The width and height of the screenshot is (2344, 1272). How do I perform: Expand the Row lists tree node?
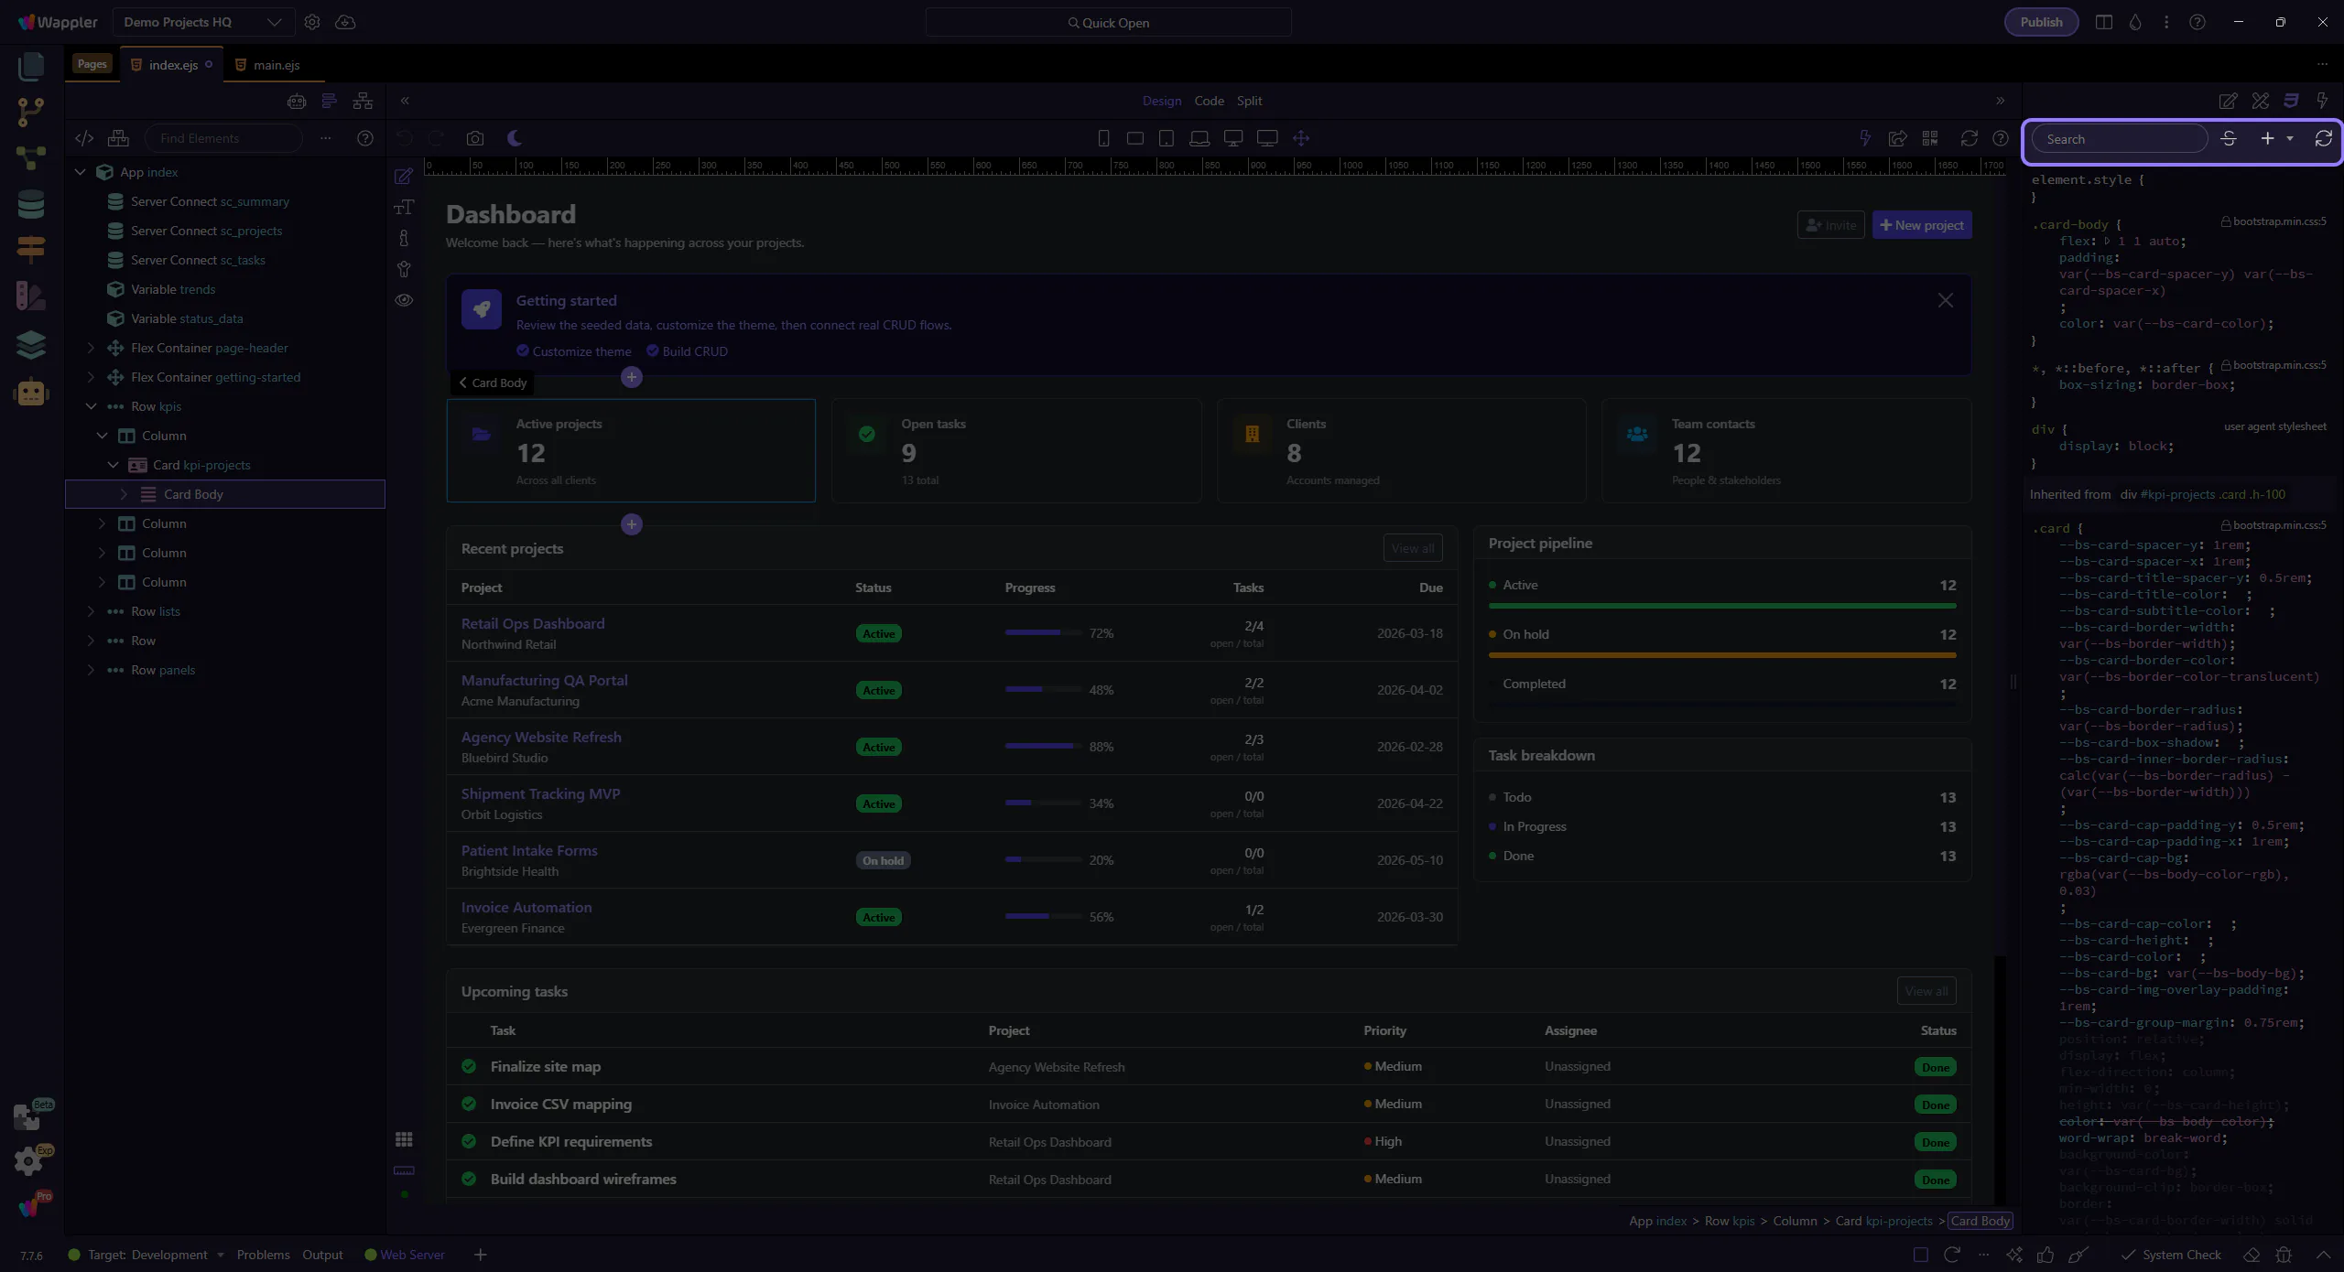pos(91,611)
